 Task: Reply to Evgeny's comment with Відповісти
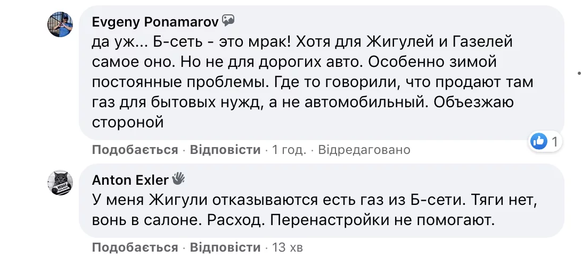225,150
